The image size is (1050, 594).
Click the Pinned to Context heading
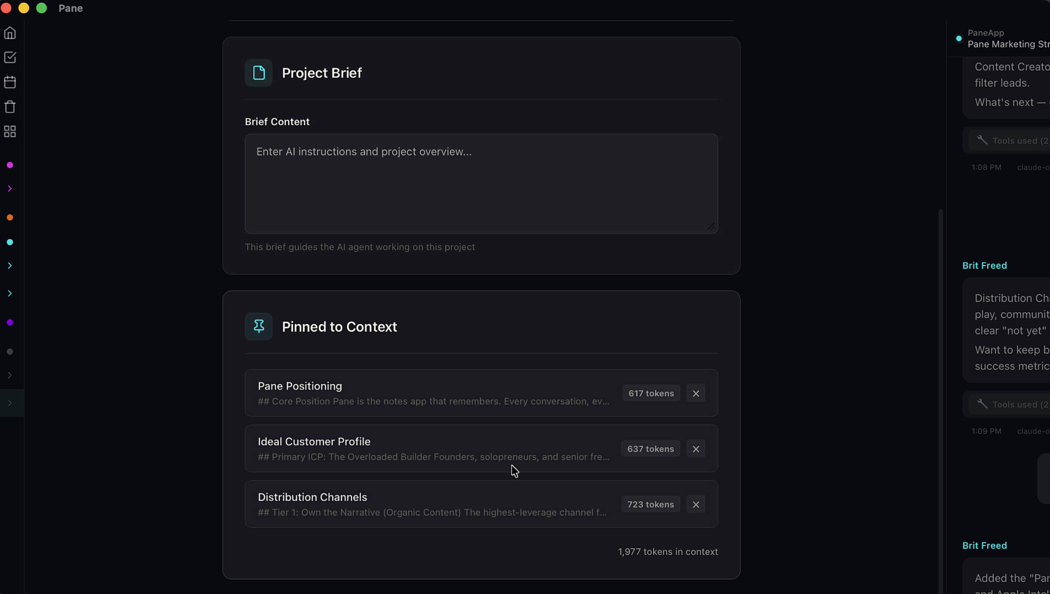[339, 327]
